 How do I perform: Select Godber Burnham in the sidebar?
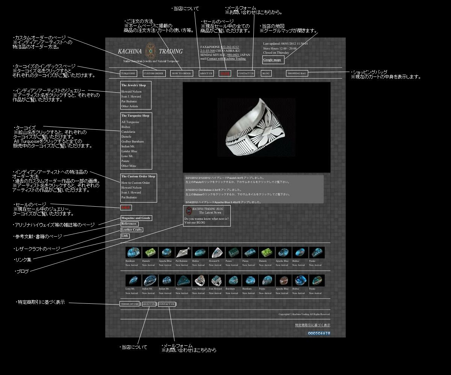(133, 141)
